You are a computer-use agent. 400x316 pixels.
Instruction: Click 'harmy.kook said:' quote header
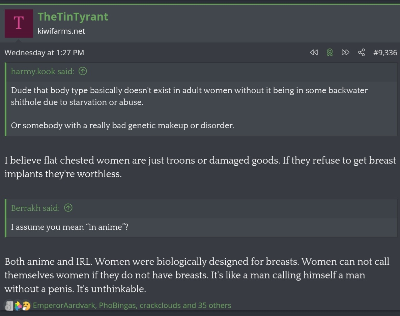click(x=42, y=71)
